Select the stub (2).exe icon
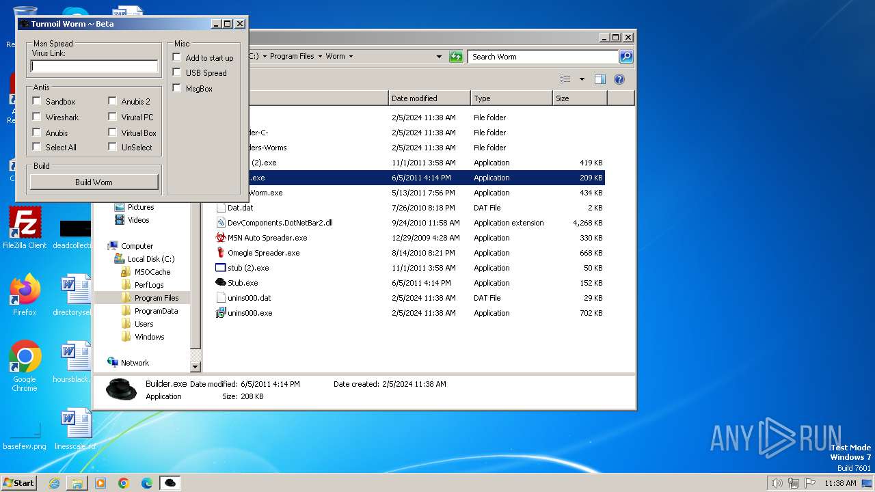875x492 pixels. click(221, 268)
